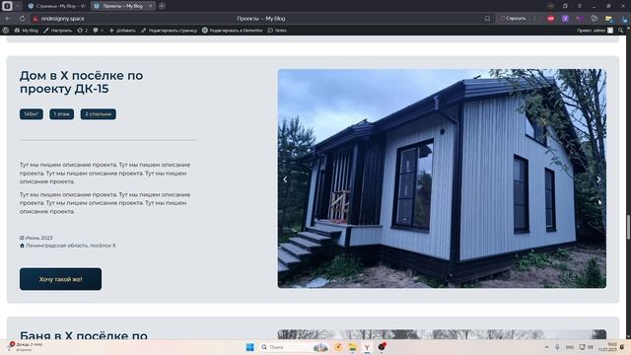This screenshot has width=631, height=355.
Task: Open the red ABP adblock extension
Action: (550, 19)
